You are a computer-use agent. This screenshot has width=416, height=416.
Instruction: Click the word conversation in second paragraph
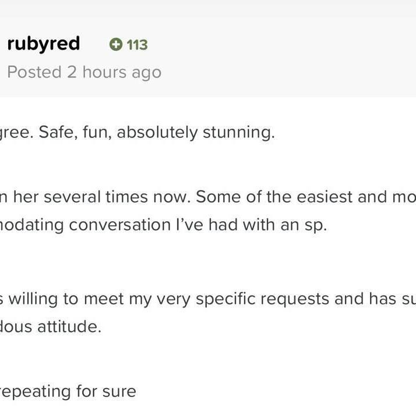point(119,225)
